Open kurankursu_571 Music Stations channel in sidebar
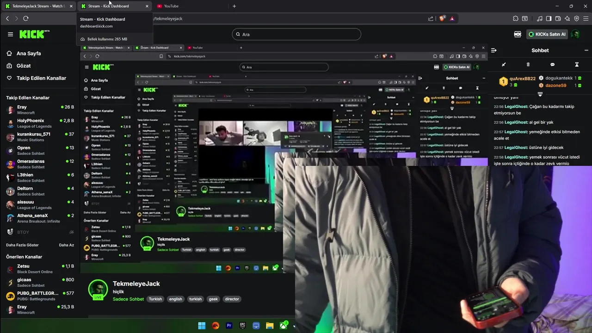 pyautogui.click(x=40, y=137)
